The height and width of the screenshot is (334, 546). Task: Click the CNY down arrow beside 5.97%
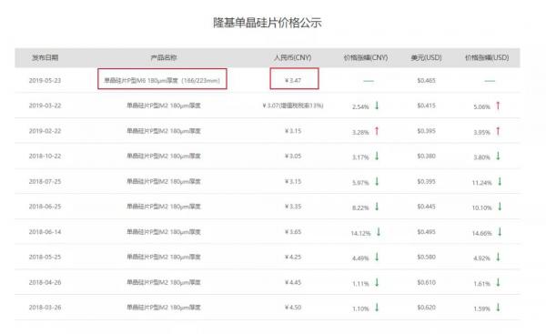pyautogui.click(x=377, y=181)
